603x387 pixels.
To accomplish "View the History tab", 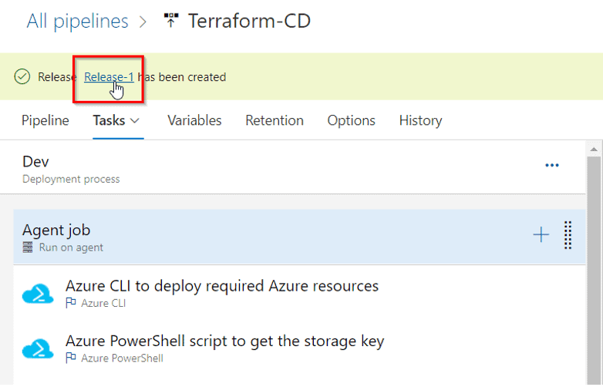I will (x=420, y=120).
